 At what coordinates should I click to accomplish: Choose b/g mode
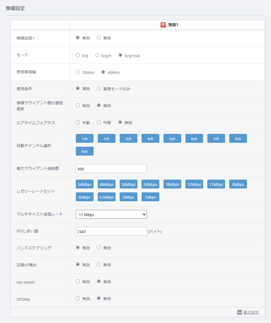click(78, 55)
